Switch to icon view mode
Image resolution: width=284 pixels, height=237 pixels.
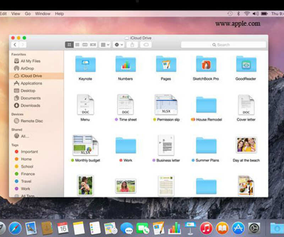[70, 44]
